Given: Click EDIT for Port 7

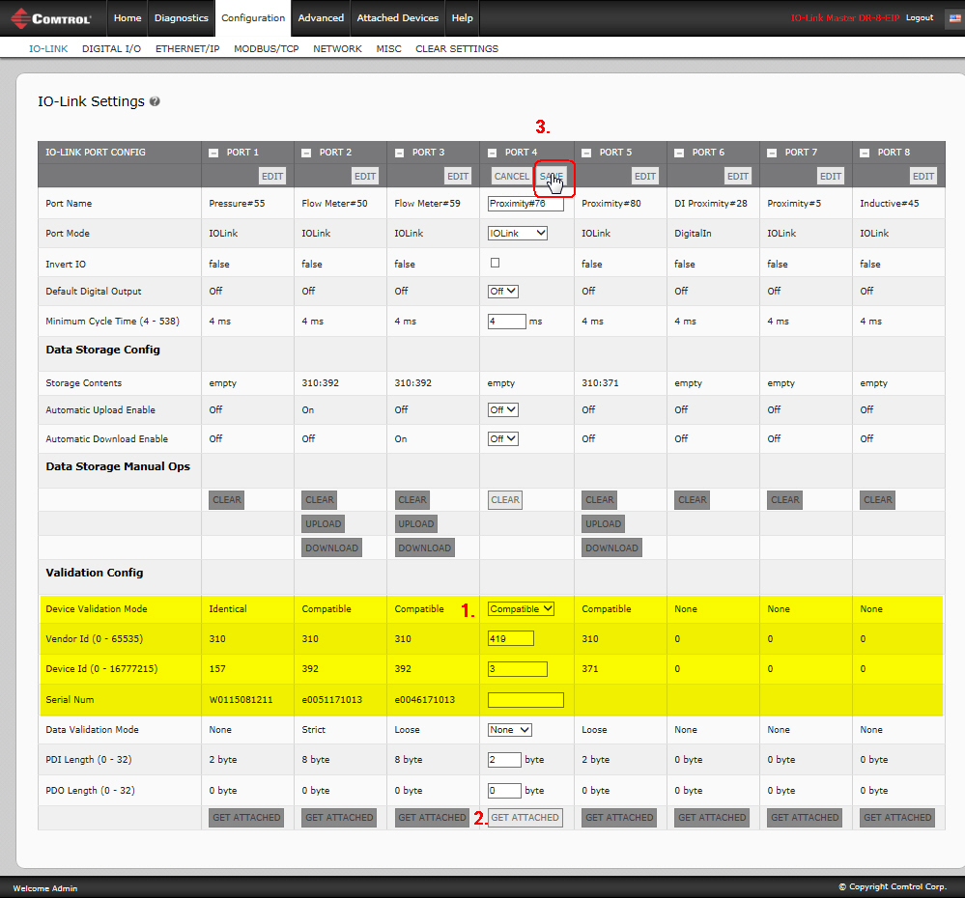Looking at the screenshot, I should pyautogui.click(x=830, y=176).
